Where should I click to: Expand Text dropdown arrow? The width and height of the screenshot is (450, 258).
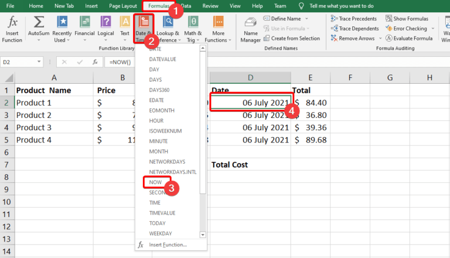(125, 40)
